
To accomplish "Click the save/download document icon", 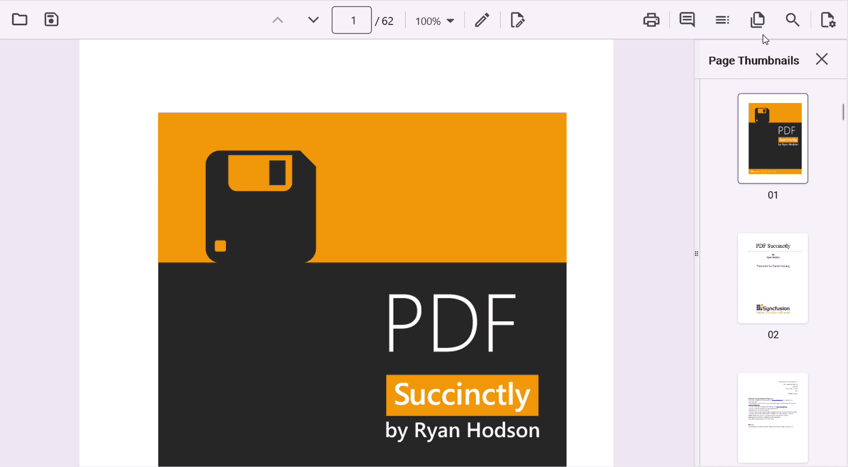I will click(51, 20).
